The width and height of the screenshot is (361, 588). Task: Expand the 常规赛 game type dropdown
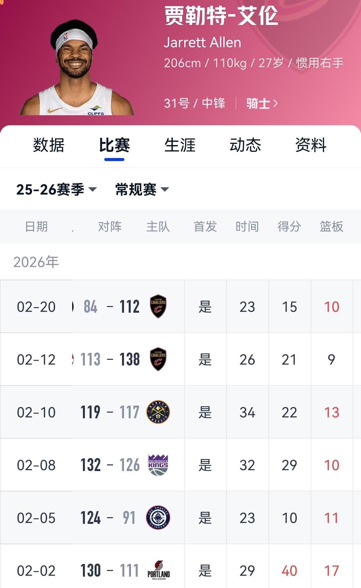[x=140, y=189]
